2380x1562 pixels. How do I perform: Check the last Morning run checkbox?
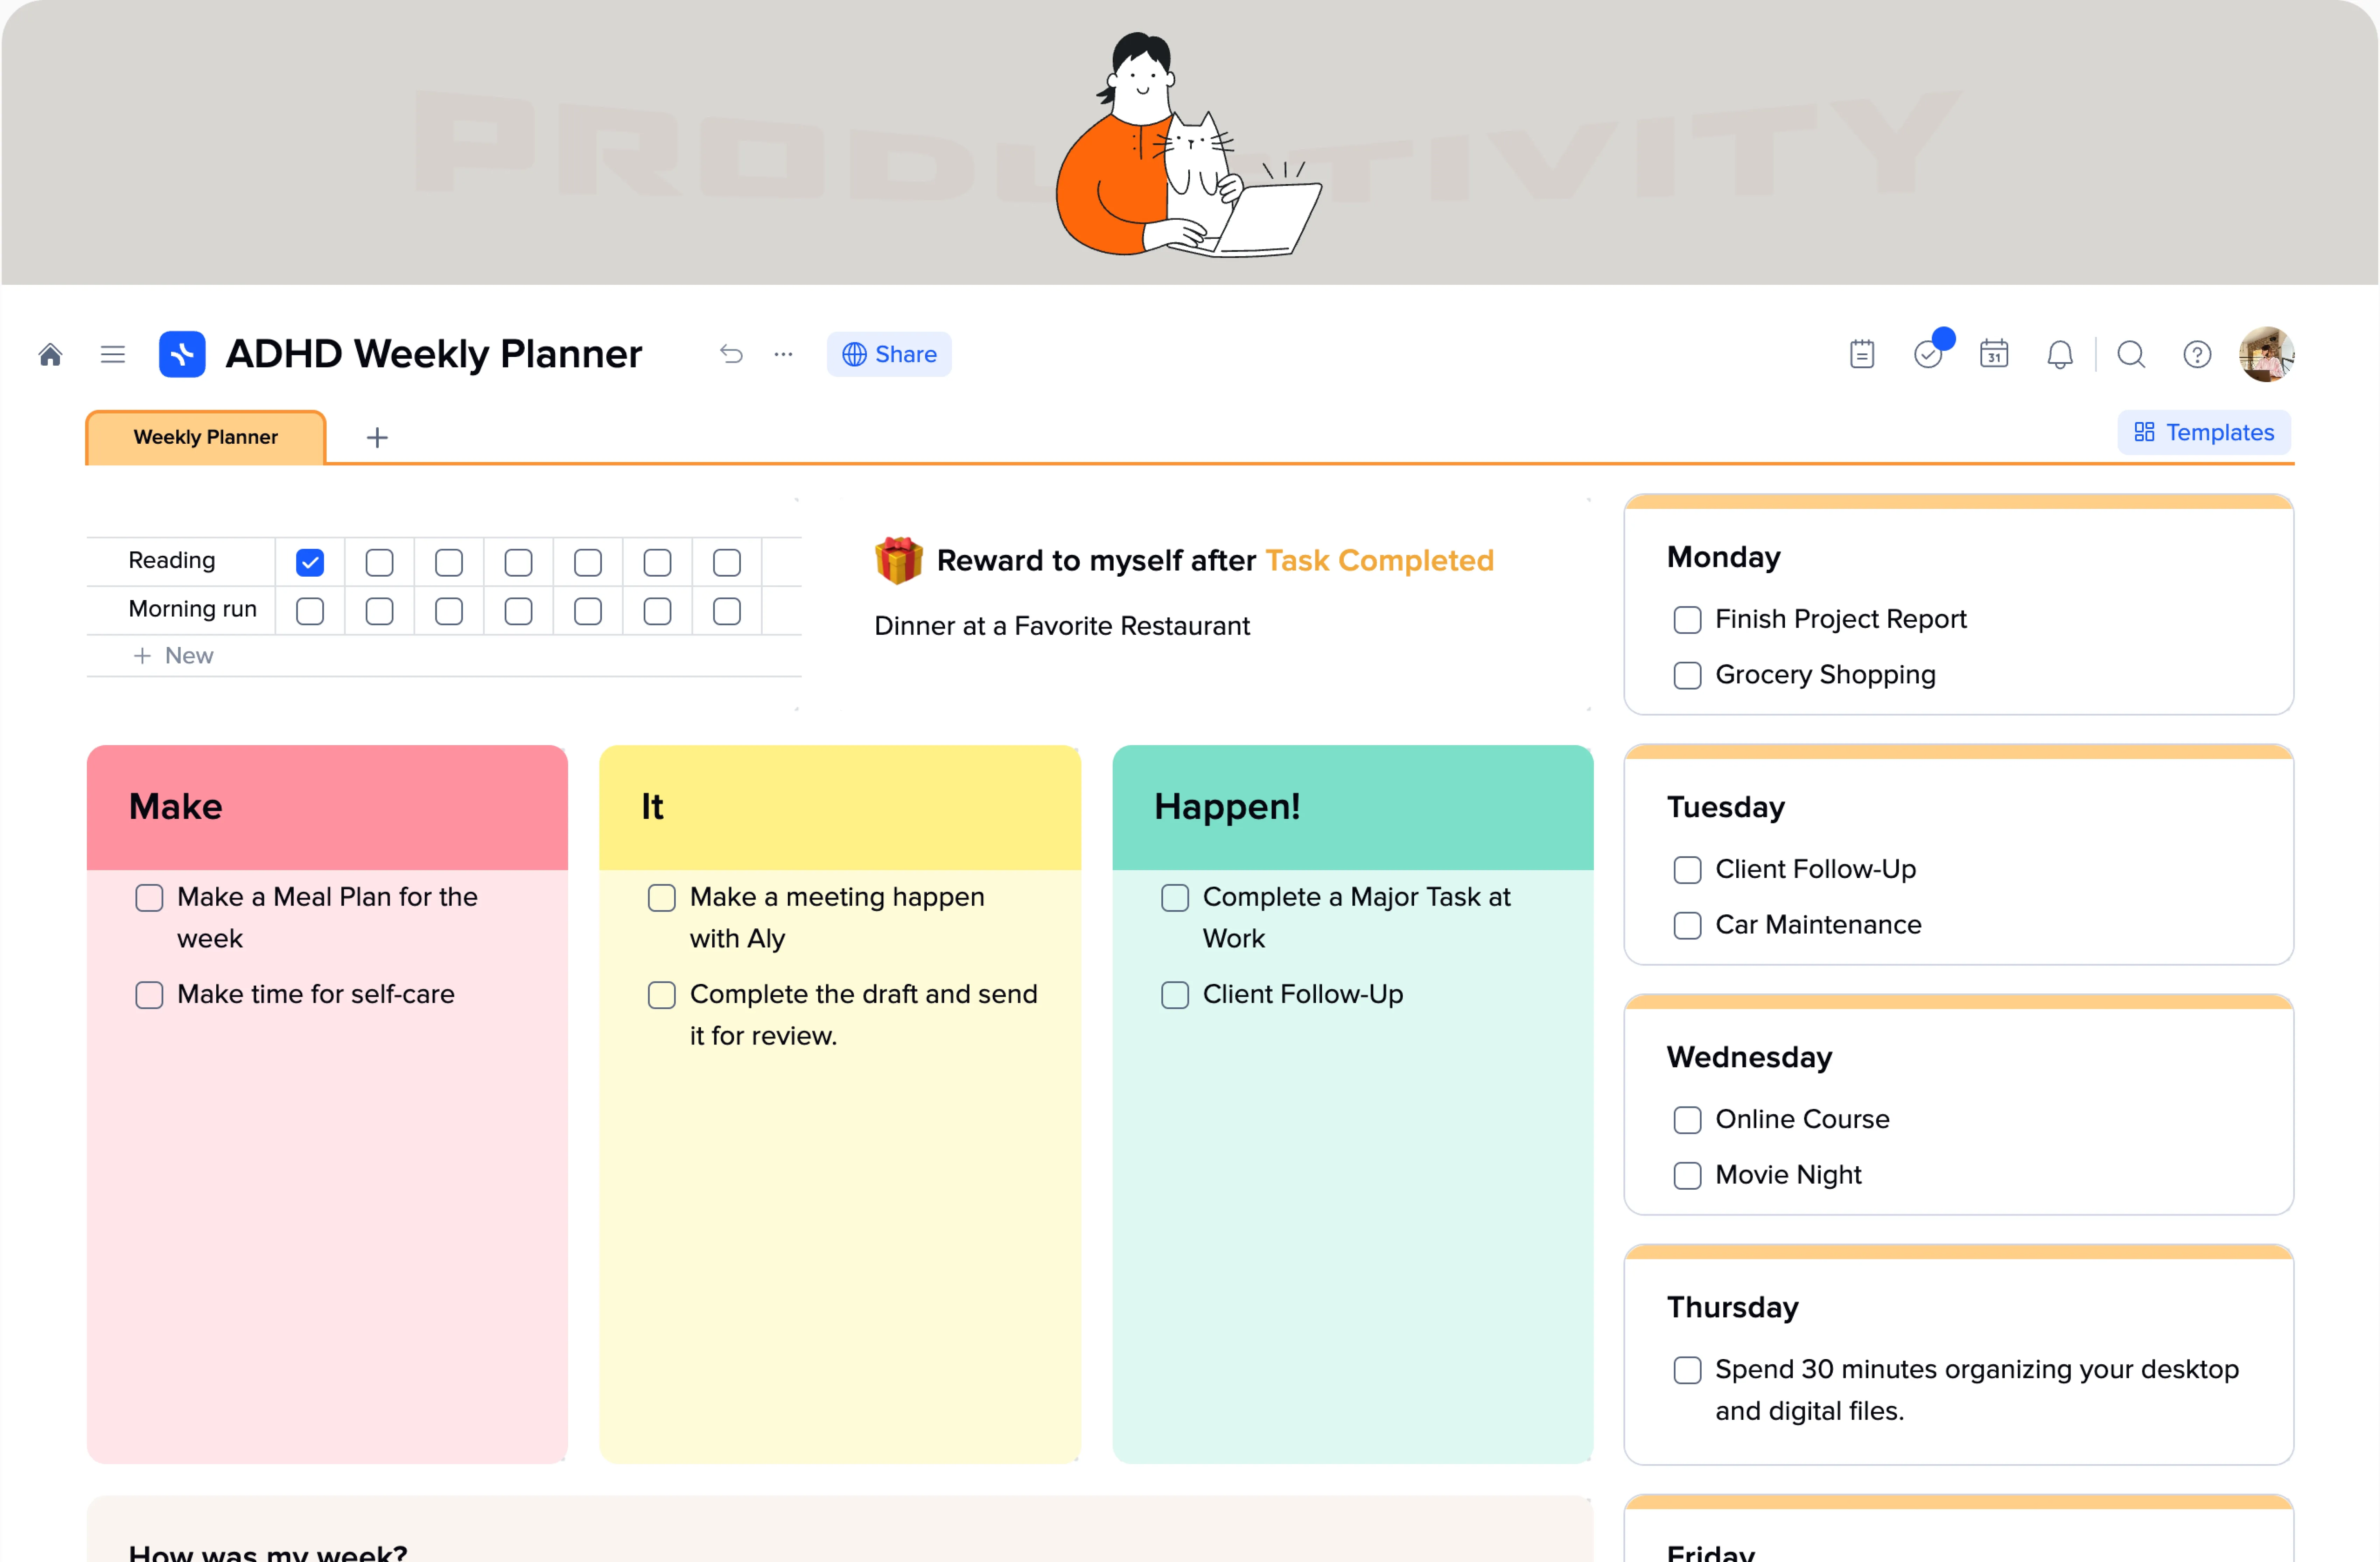[x=727, y=611]
